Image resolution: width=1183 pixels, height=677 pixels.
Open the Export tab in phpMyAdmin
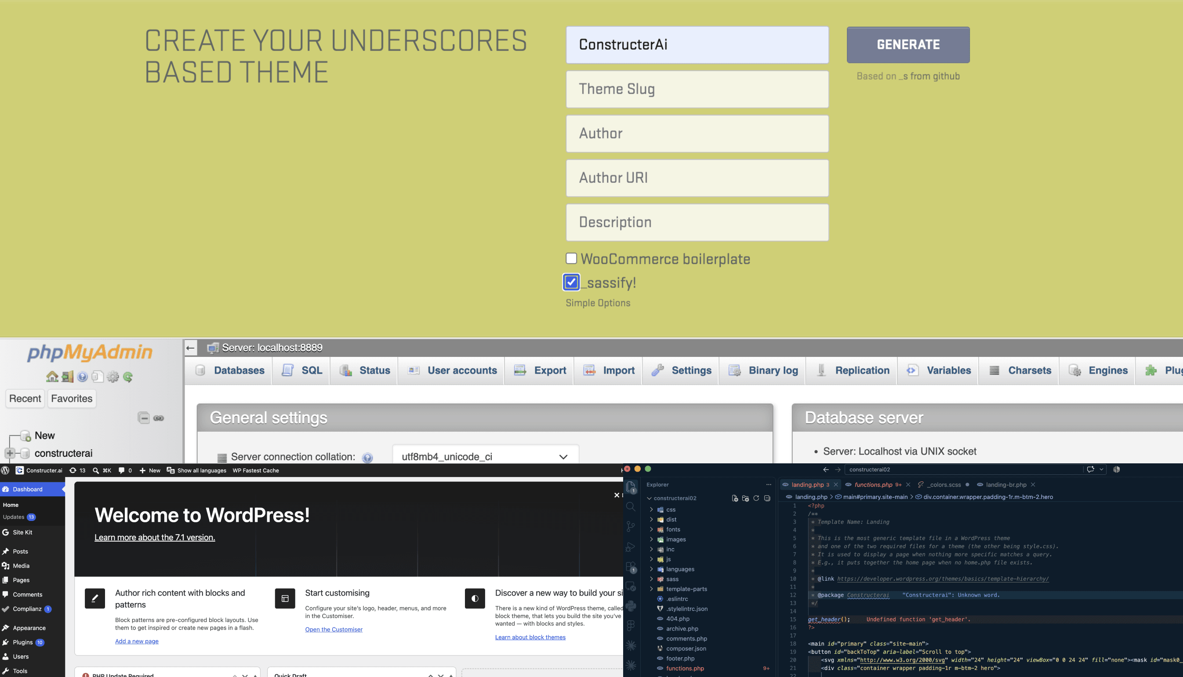(x=540, y=371)
